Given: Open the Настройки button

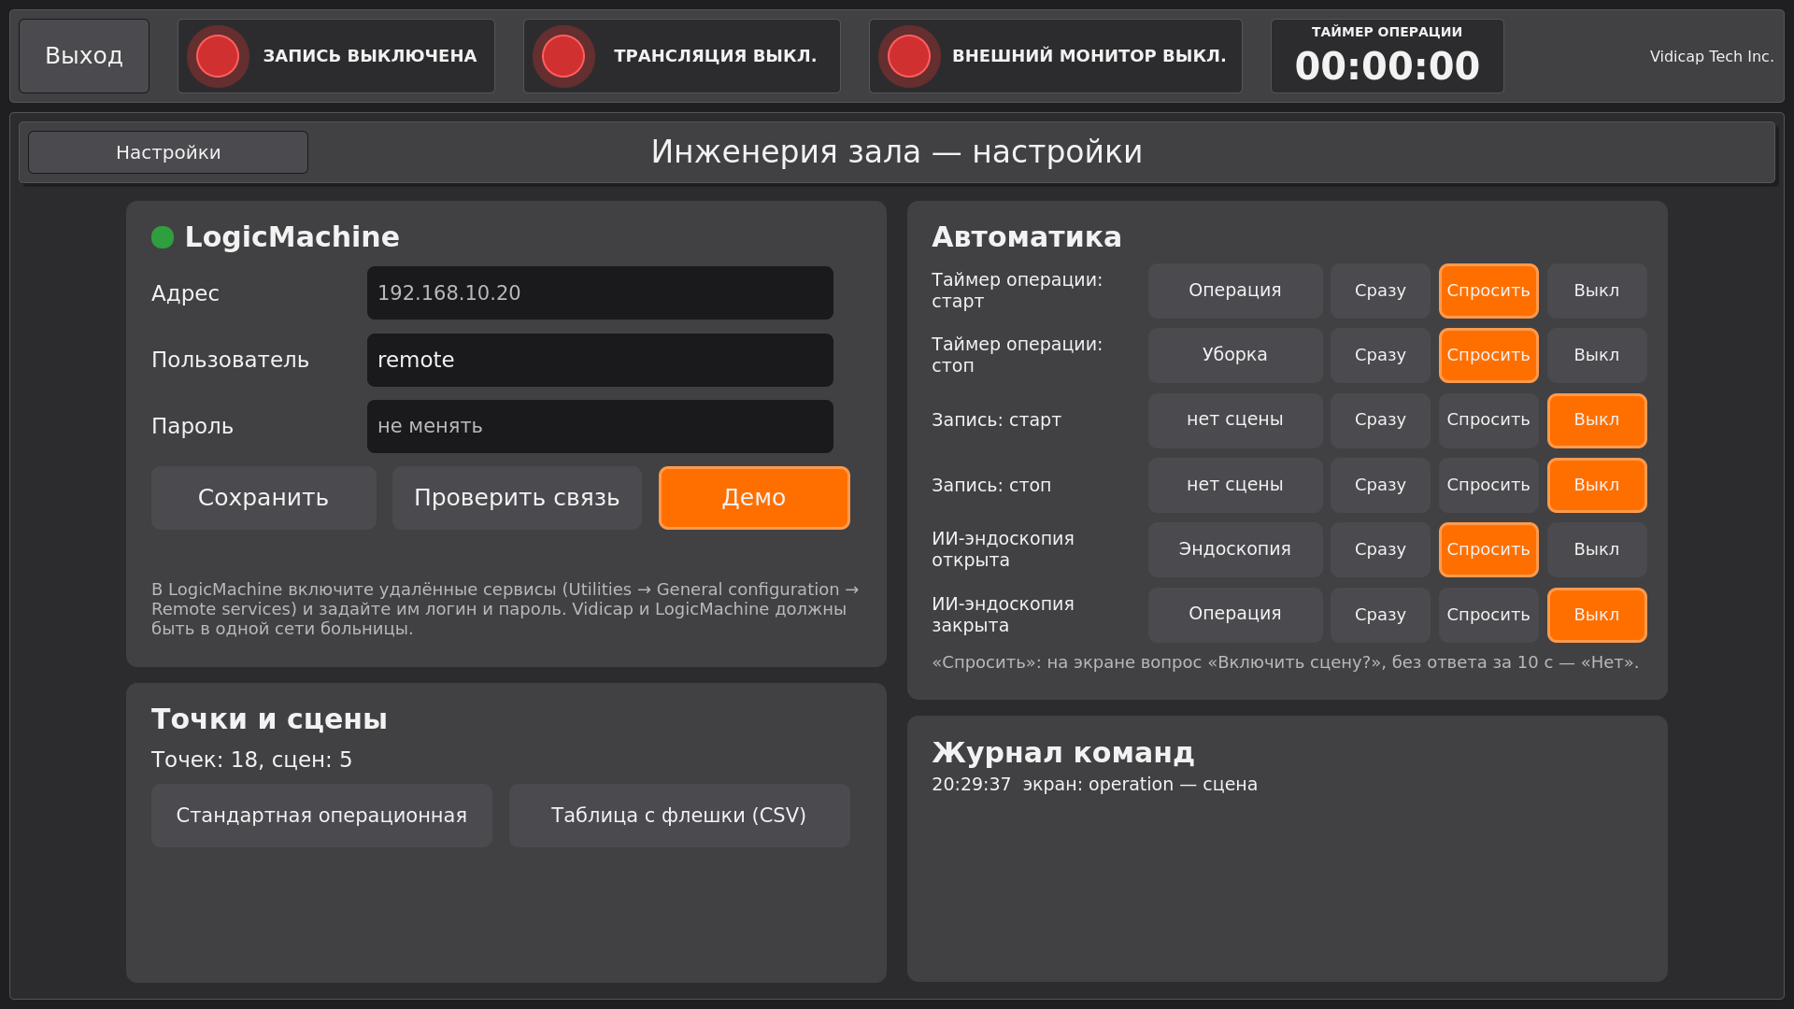Looking at the screenshot, I should pos(168,152).
